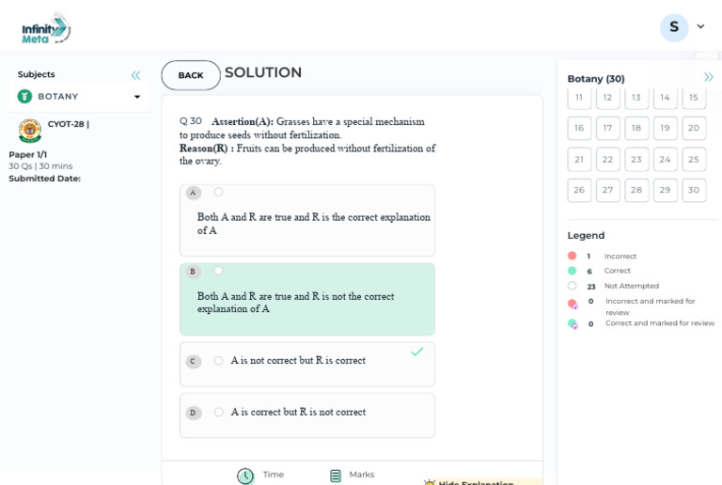Click the 'Legend' heading
This screenshot has height=485, width=722.
pyautogui.click(x=586, y=236)
